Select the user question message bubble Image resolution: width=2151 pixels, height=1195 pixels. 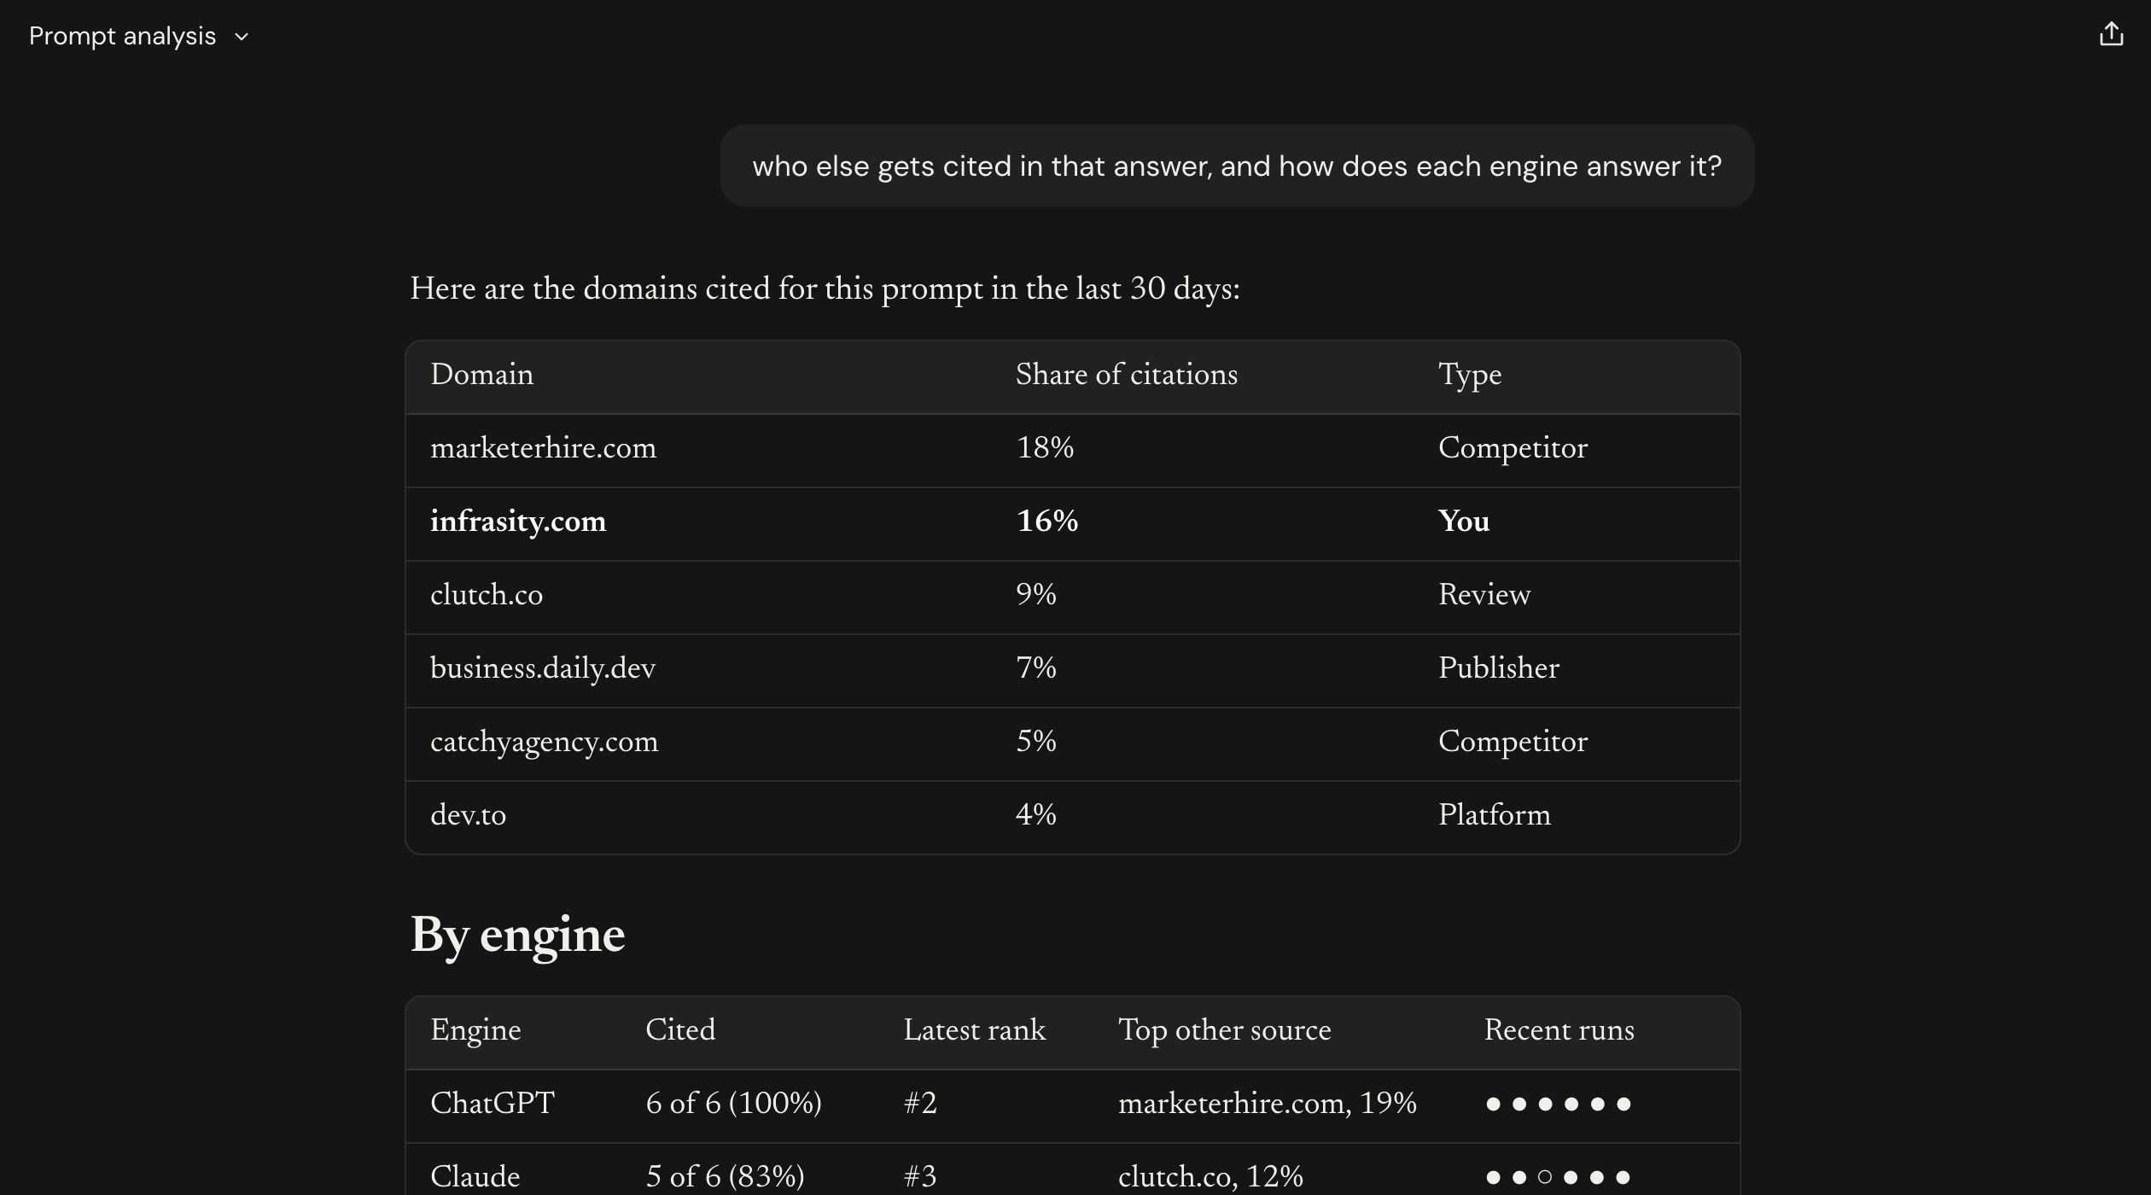coord(1237,166)
